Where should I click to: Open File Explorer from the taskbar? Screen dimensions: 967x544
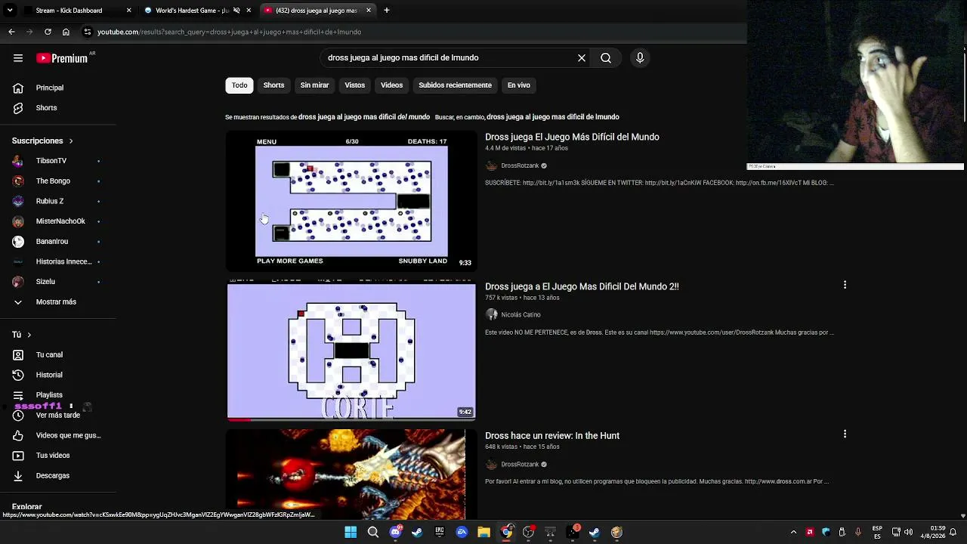(x=483, y=532)
